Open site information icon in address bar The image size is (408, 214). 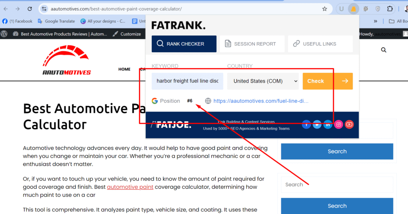tap(44, 9)
